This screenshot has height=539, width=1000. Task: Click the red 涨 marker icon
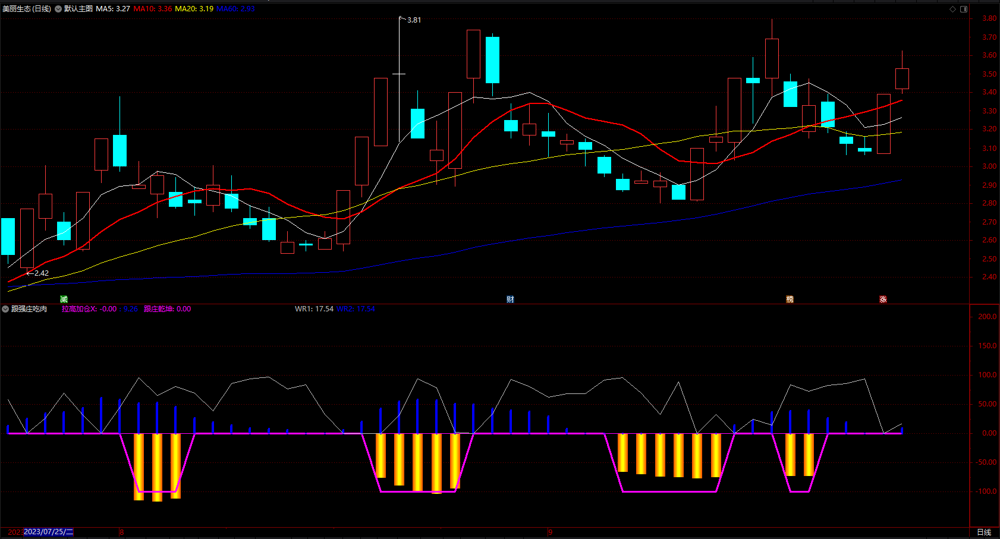pos(883,299)
